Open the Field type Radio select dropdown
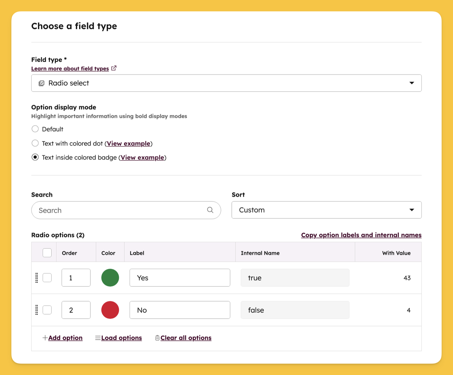This screenshot has height=375, width=453. 226,83
